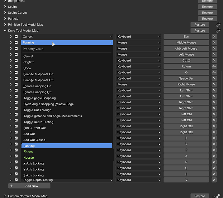Click the plus icon of Add New
The width and height of the screenshot is (223, 198).
12,186
